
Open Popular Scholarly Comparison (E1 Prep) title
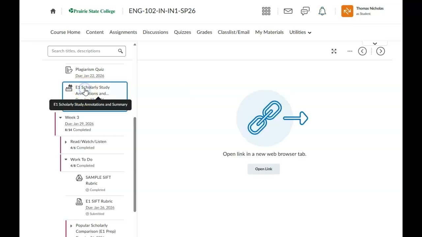tap(96, 228)
